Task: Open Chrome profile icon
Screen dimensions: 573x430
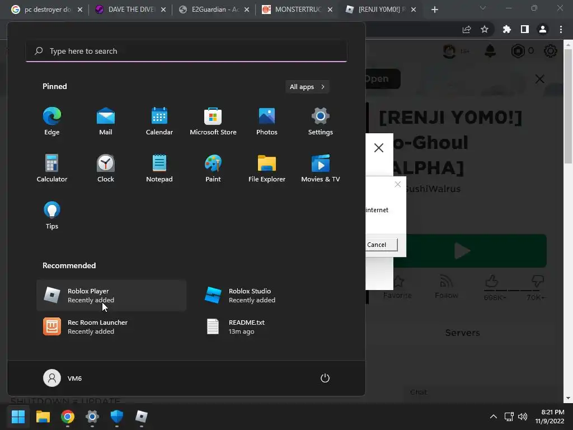Action: click(x=543, y=30)
